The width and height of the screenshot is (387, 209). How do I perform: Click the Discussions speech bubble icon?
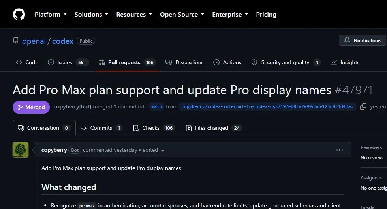169,62
